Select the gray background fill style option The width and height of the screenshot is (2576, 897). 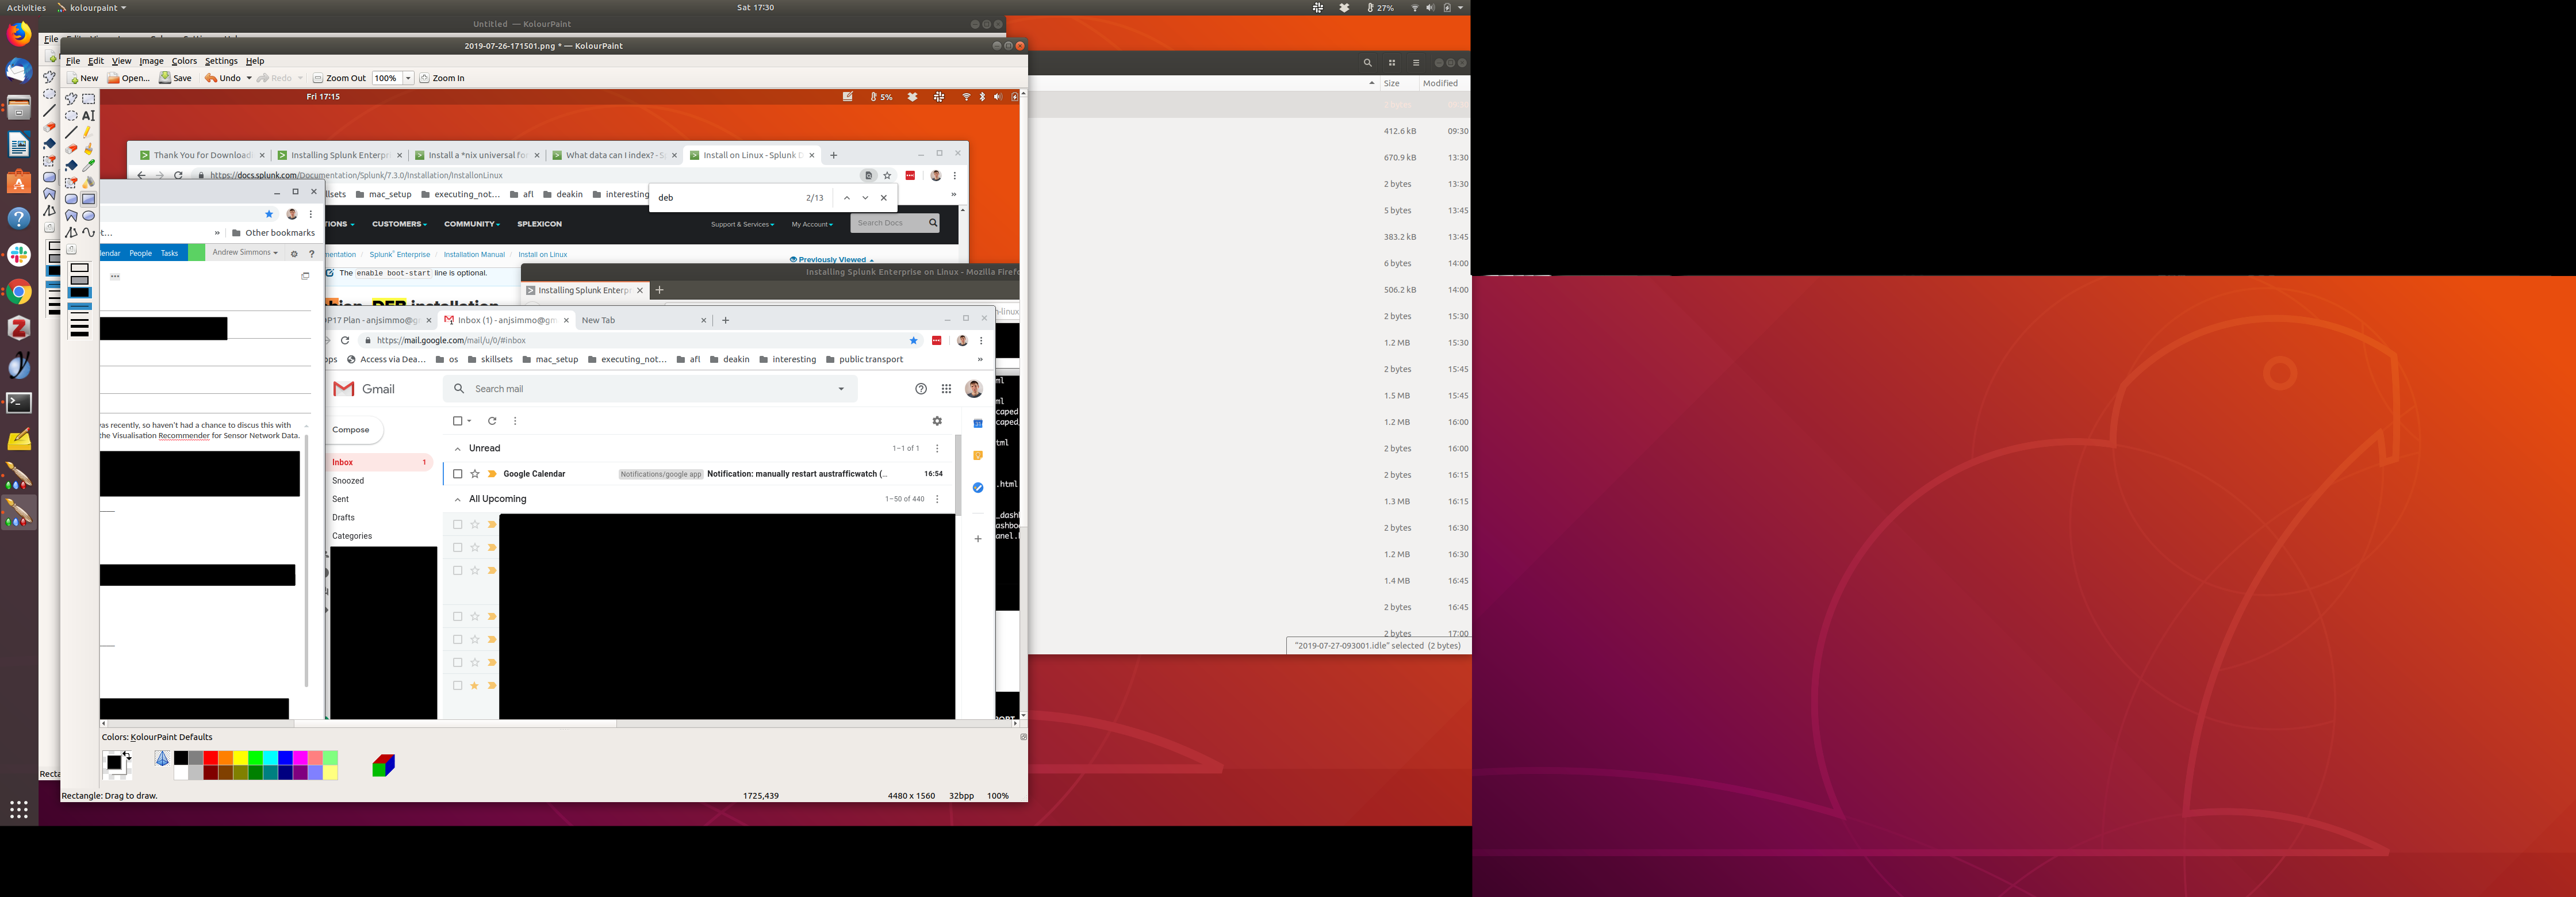pyautogui.click(x=80, y=280)
